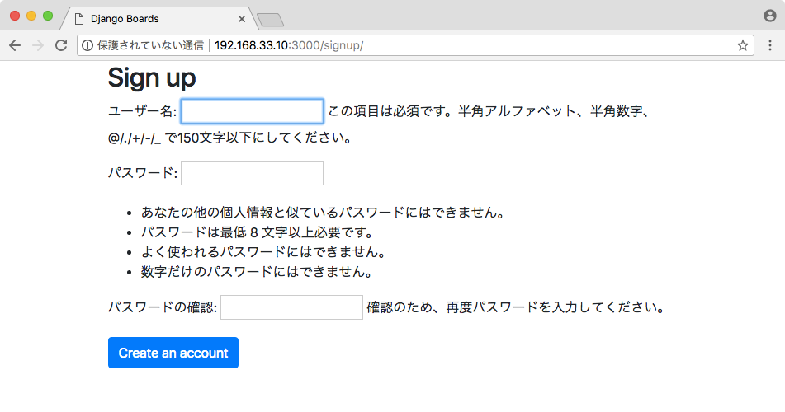Click into the パスワード field
The height and width of the screenshot is (412, 785).
click(x=252, y=173)
